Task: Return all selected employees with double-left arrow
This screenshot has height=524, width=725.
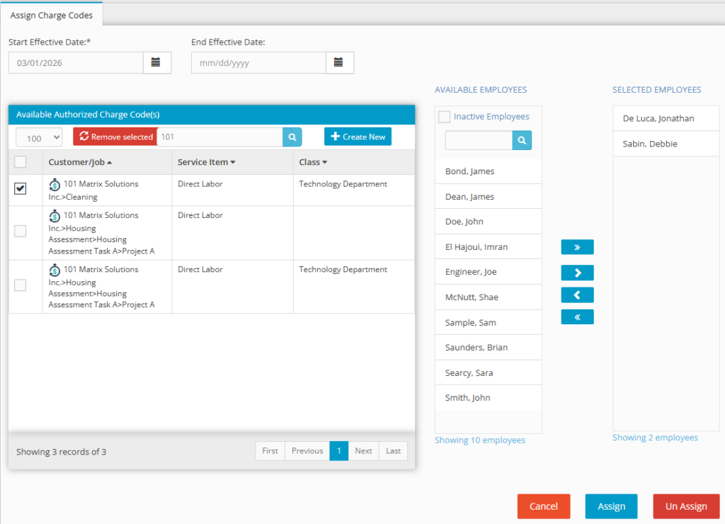Action: pos(577,317)
